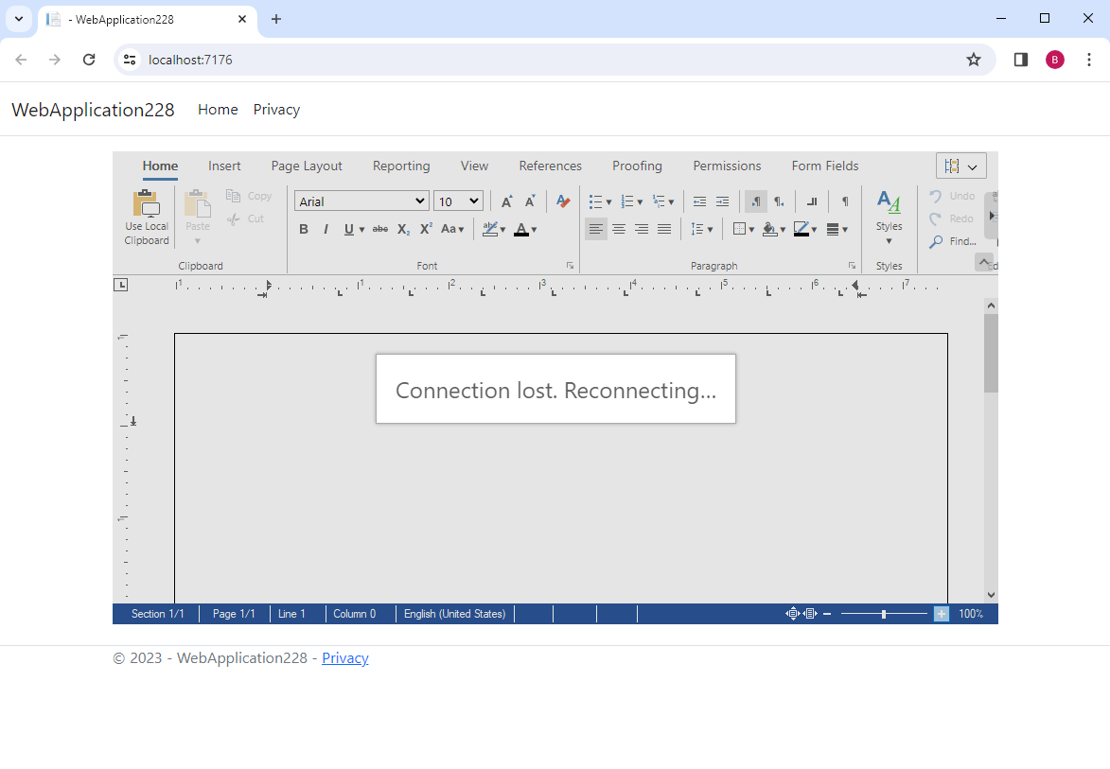Click the Find magnifier button

(952, 241)
